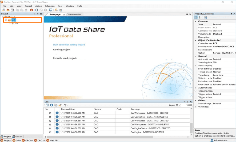Sort properties alphabetically

[x=200, y=17]
